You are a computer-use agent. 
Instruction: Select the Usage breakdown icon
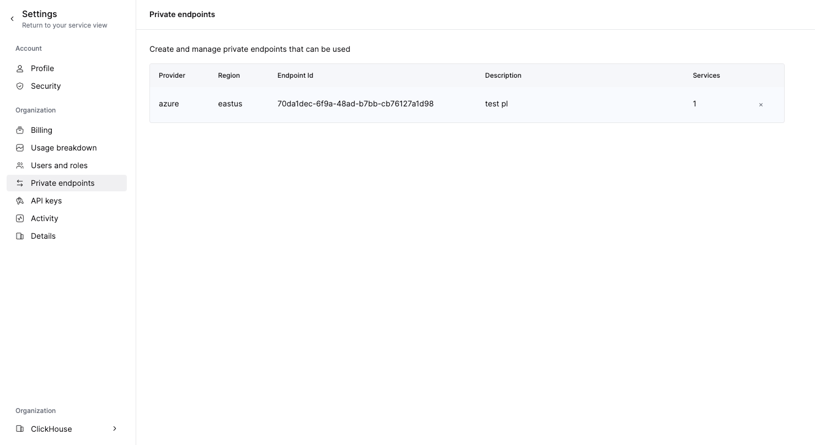pyautogui.click(x=20, y=148)
